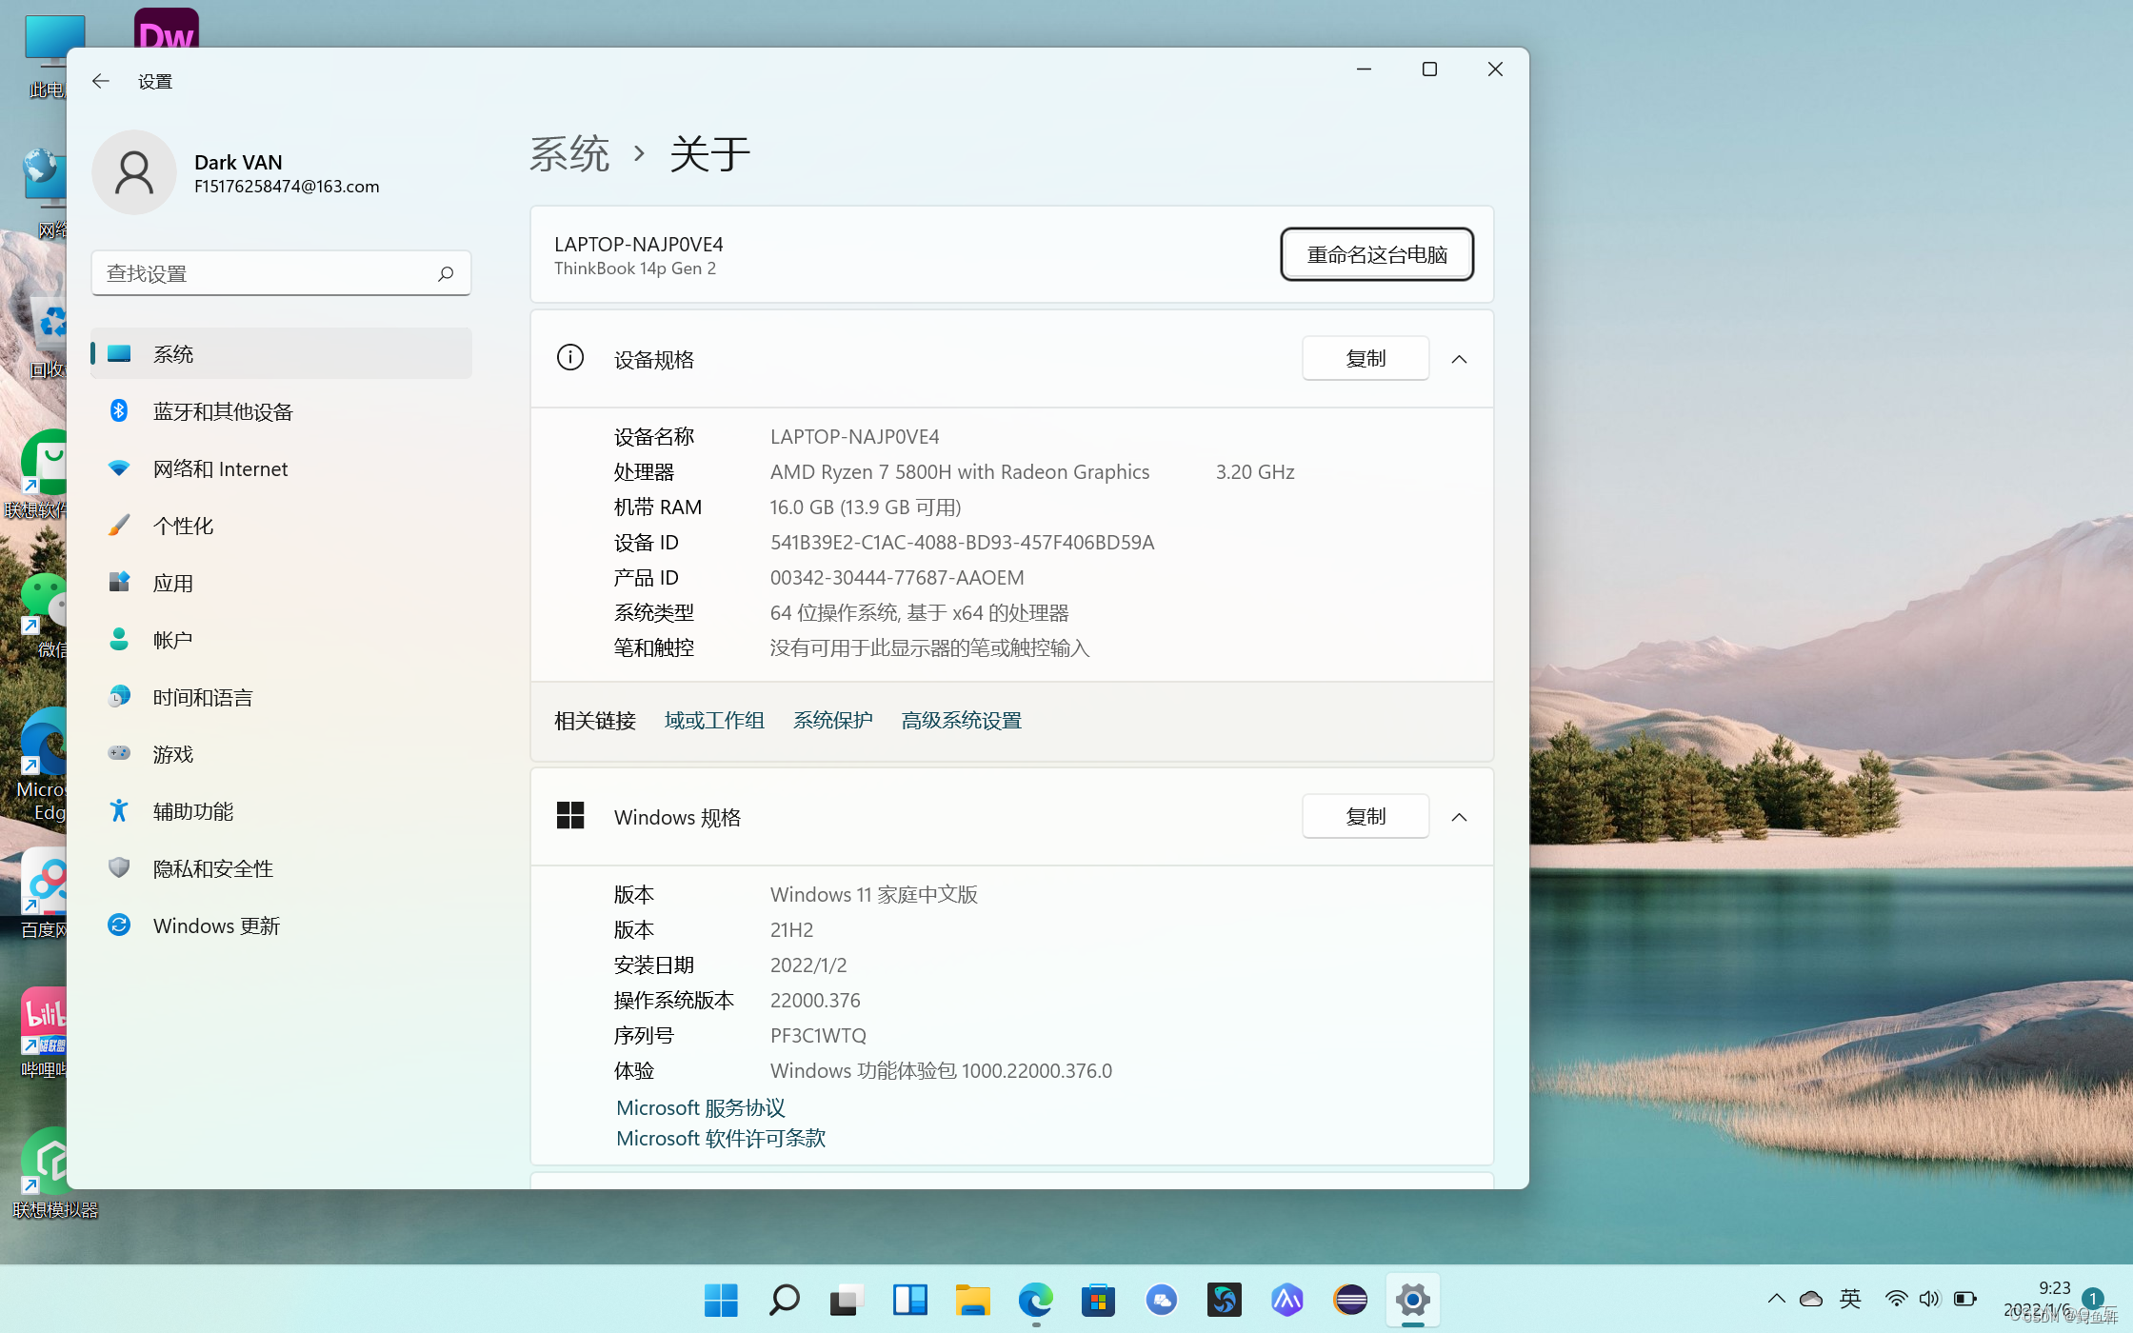Open Microsoft Store from the taskbar
Screen dimensions: 2133x1333
(x=1098, y=1300)
